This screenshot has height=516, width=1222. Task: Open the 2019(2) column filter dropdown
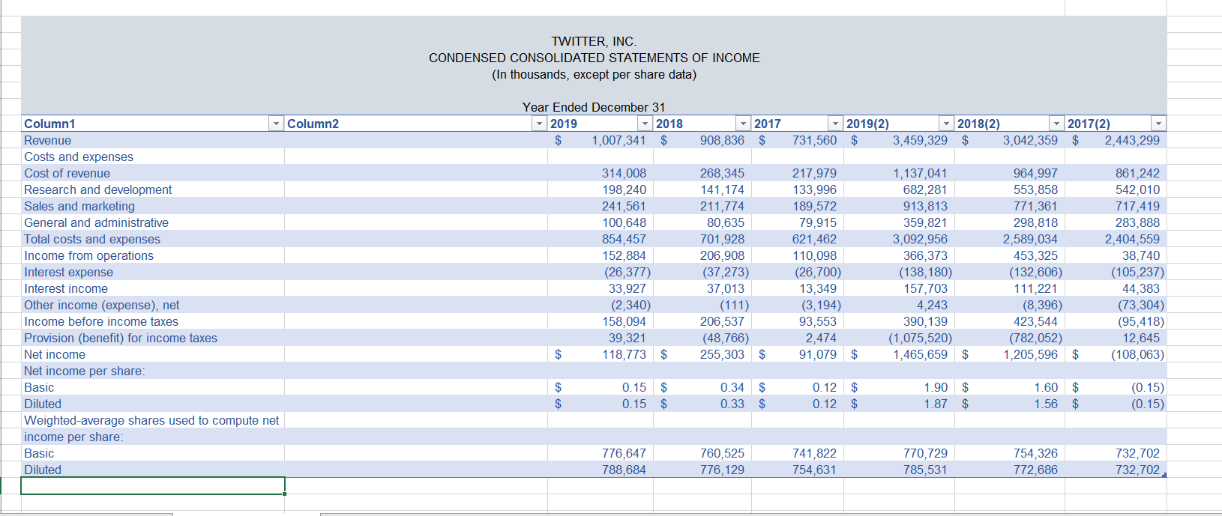(x=946, y=124)
